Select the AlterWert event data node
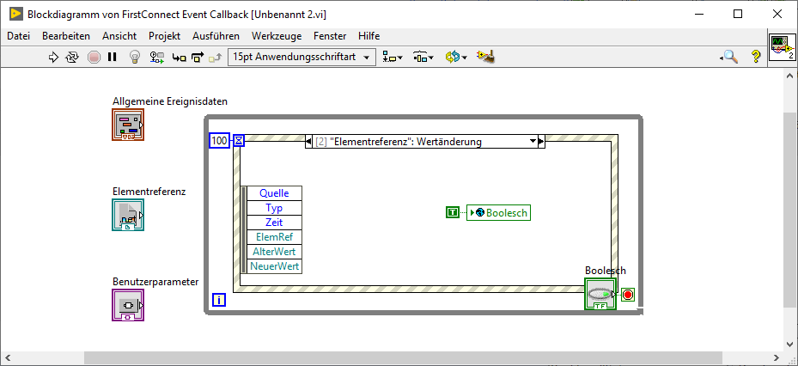 [274, 252]
